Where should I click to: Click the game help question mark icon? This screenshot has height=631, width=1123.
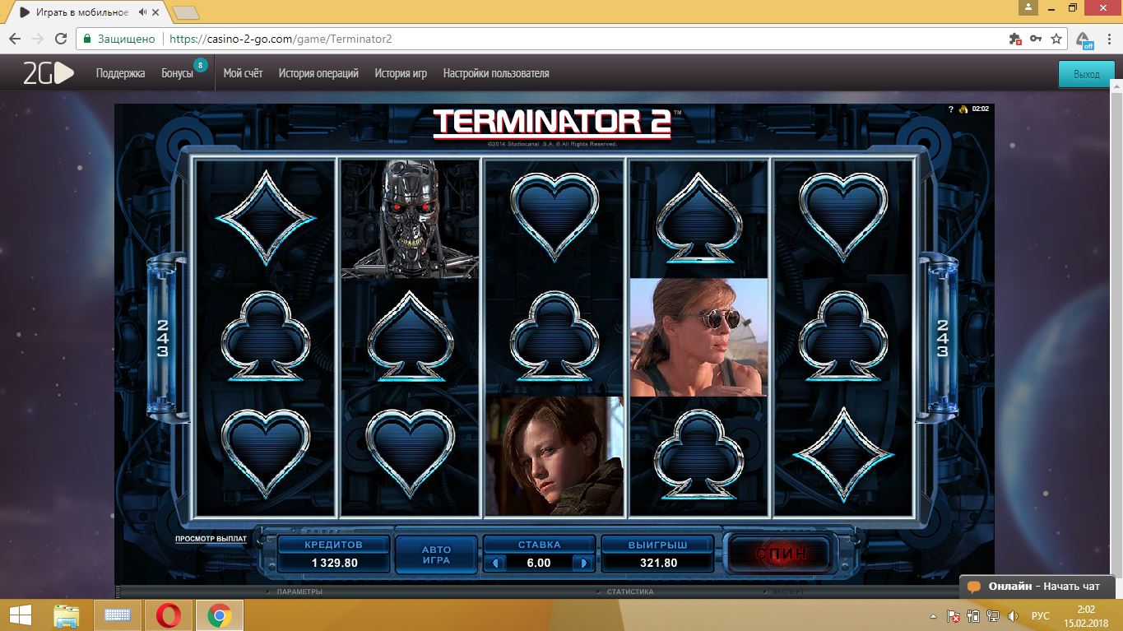point(950,109)
